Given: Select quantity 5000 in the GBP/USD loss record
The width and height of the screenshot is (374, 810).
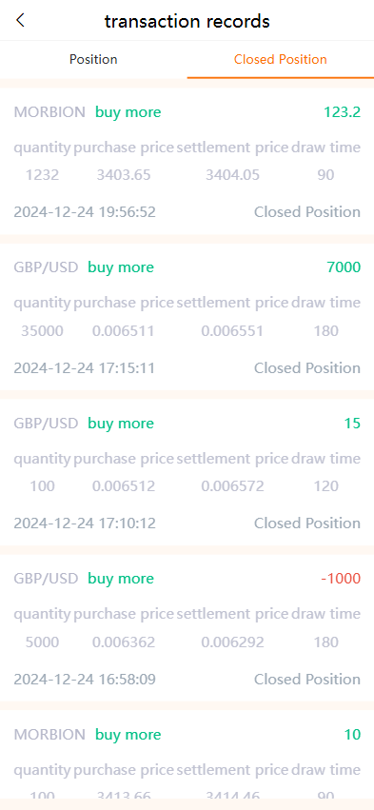Looking at the screenshot, I should (x=43, y=642).
